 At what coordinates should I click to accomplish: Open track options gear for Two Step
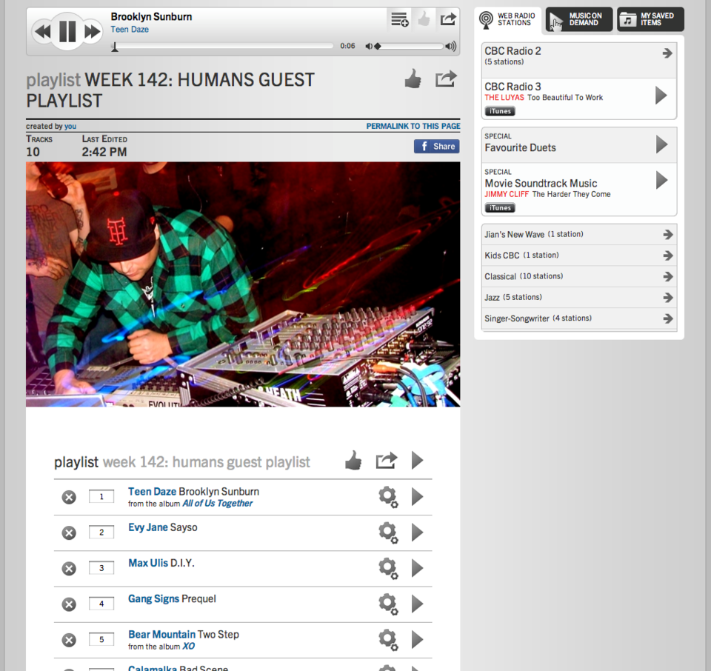pyautogui.click(x=388, y=640)
